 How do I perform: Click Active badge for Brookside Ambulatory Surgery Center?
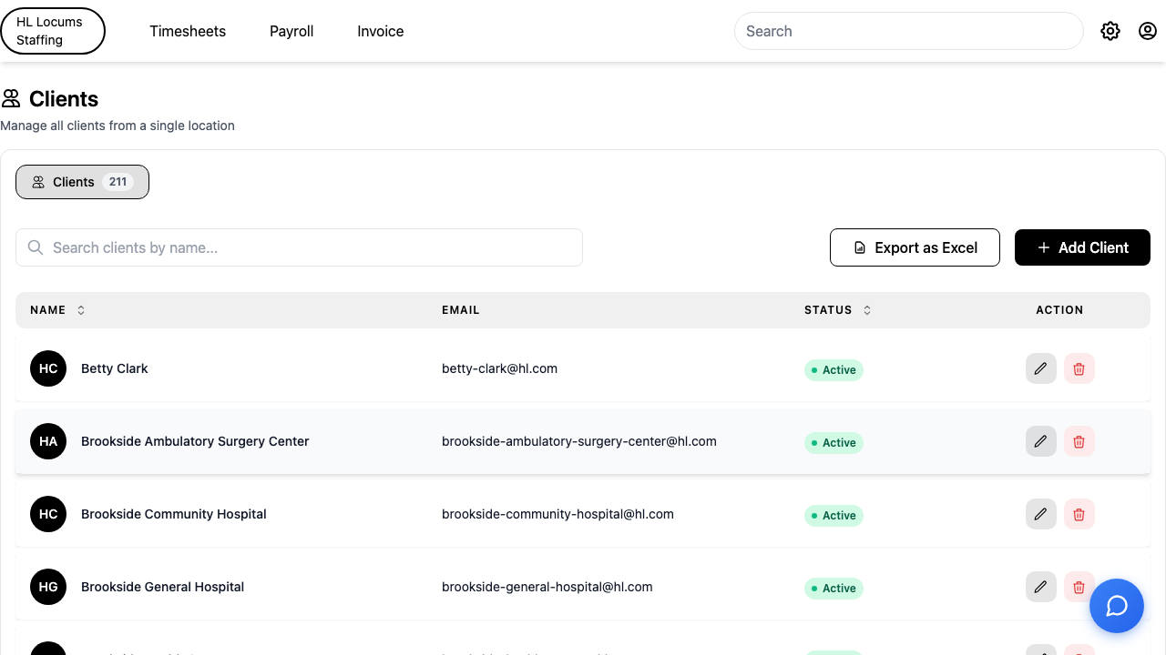pos(834,443)
